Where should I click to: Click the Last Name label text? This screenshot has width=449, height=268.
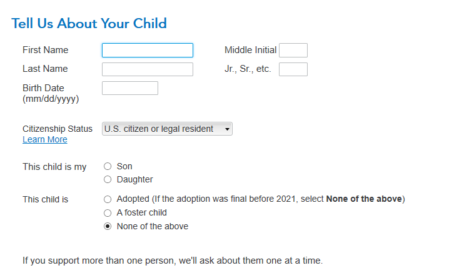pos(46,69)
